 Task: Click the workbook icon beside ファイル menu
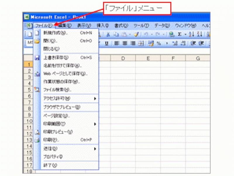pos(29,26)
